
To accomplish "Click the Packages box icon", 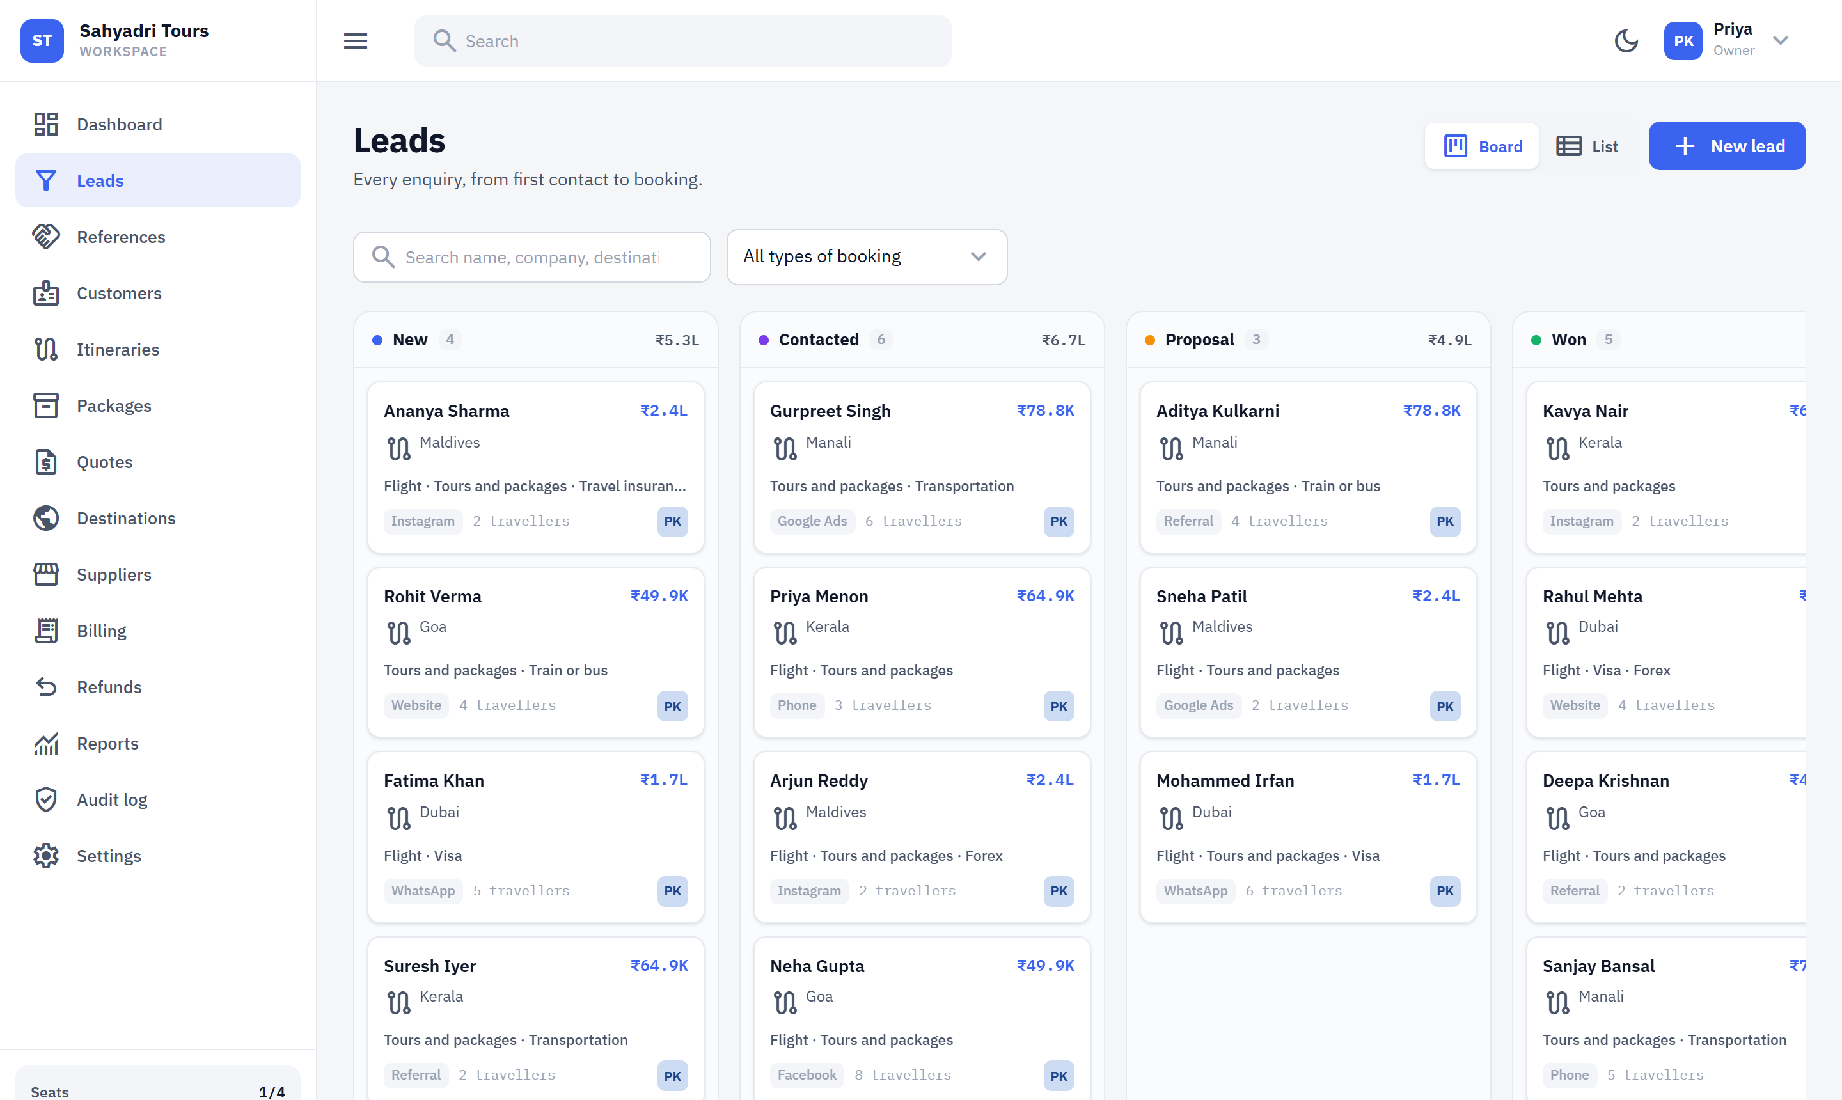I will coord(46,406).
